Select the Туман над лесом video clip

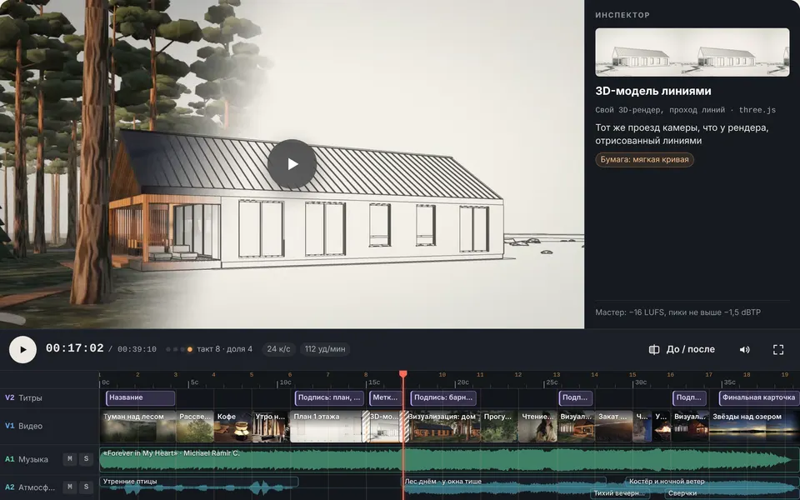pos(137,426)
